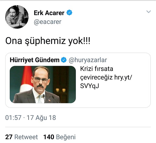
Task: Expand the tweet options chevron menu
Action: [149, 12]
